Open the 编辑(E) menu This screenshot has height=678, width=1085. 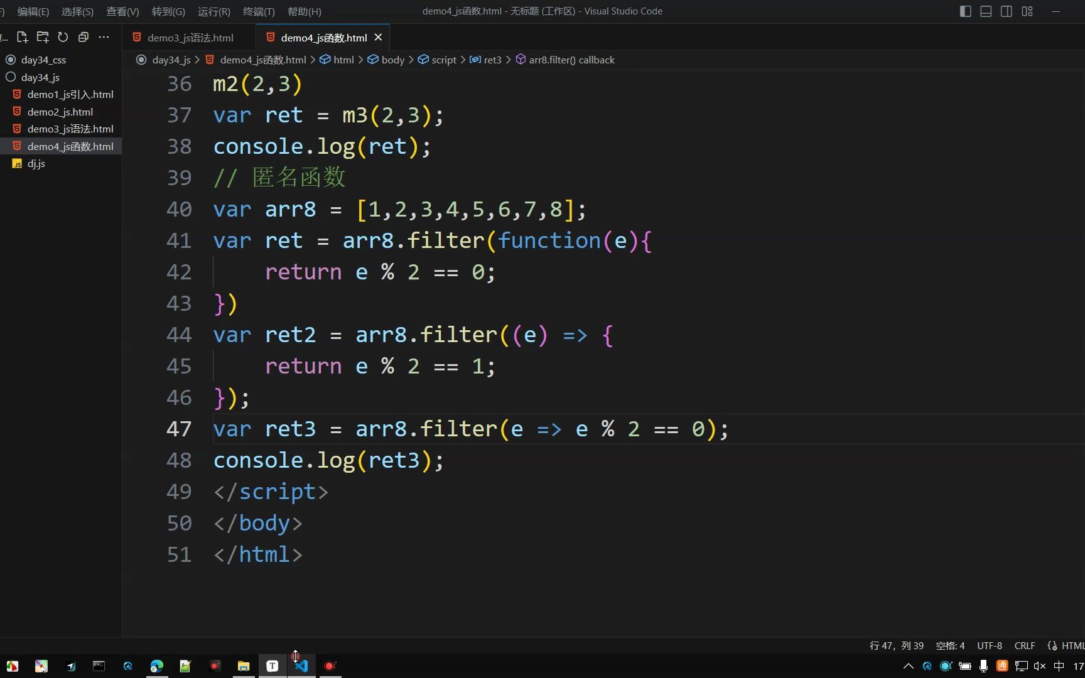pyautogui.click(x=33, y=11)
